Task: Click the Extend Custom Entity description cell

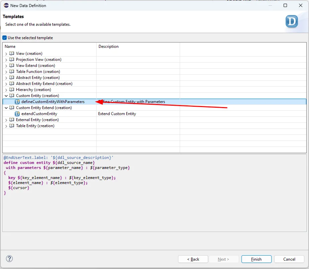Action: pyautogui.click(x=138, y=114)
